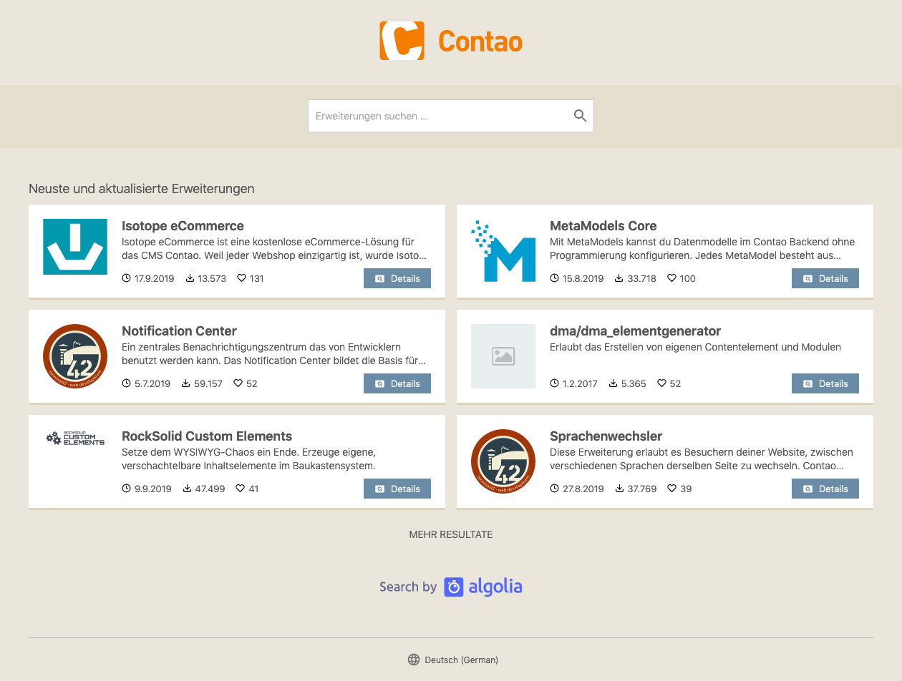Click the heart icon on RockSolid Custom Elements
The image size is (902, 681).
click(x=240, y=489)
